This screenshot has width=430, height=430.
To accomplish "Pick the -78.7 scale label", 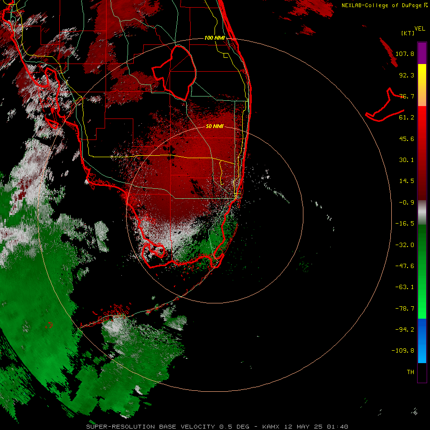I will (x=405, y=309).
